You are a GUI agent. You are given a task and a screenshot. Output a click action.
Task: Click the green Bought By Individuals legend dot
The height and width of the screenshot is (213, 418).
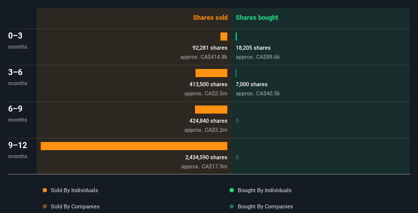(232, 190)
